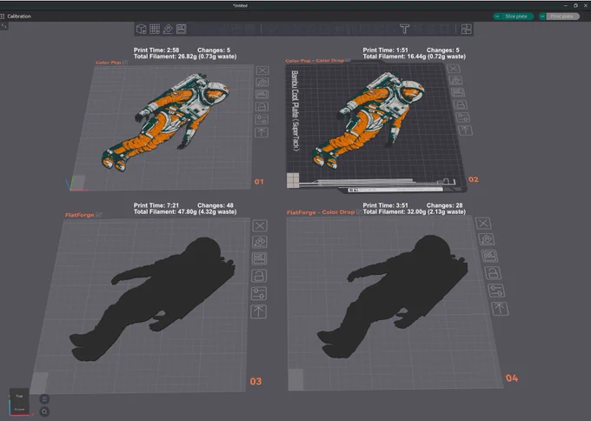This screenshot has height=421, width=591.
Task: Click the search magnifier icon at bottom left
Action: point(44,411)
